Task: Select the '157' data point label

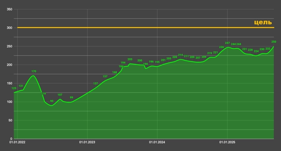Action: pyautogui.click(x=105, y=76)
